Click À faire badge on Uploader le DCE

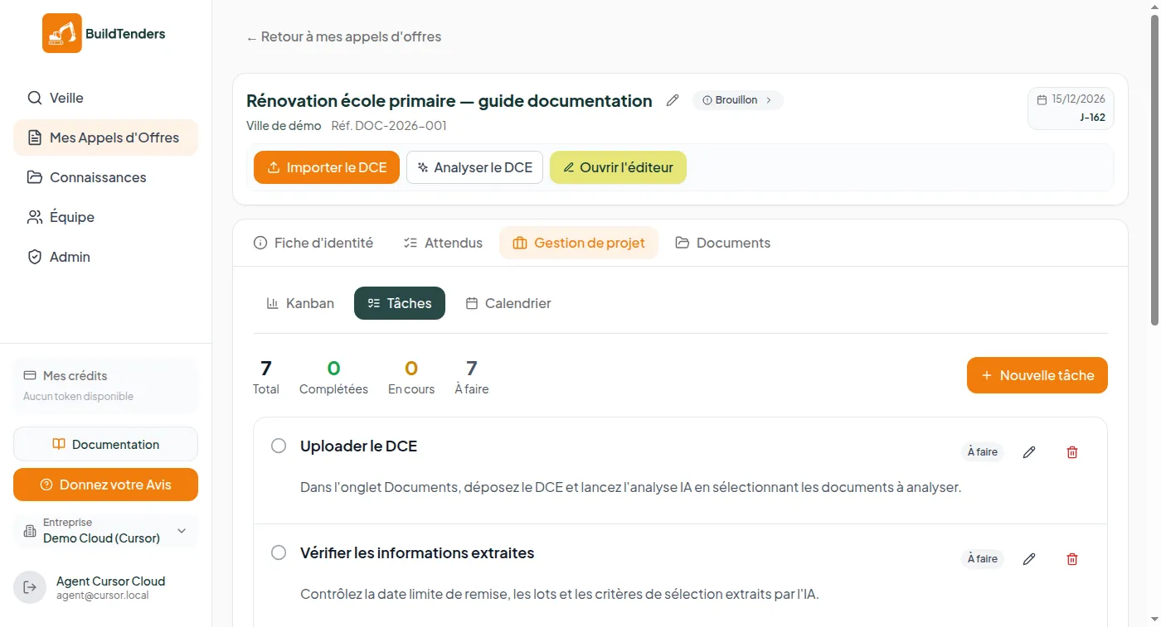[x=983, y=452]
